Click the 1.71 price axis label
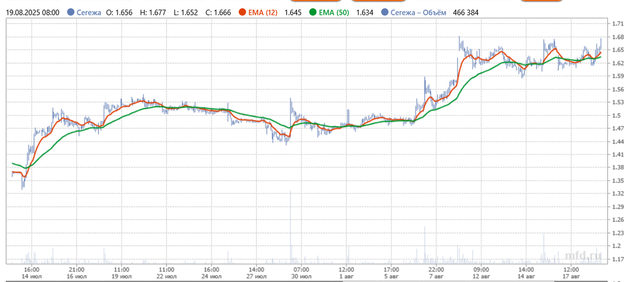 [x=617, y=24]
